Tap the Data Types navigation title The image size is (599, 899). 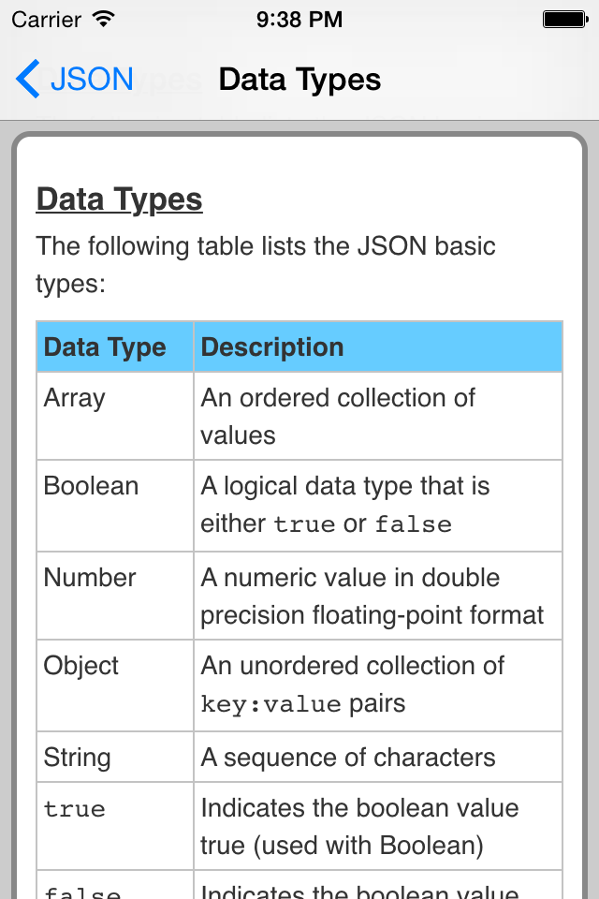click(x=299, y=80)
